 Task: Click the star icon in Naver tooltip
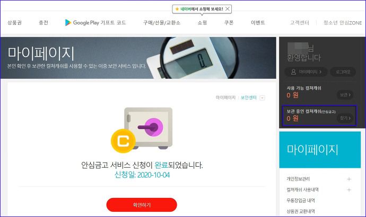coord(177,9)
